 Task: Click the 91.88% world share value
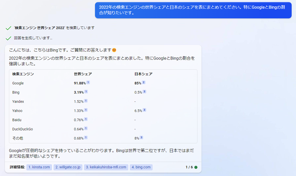(80, 83)
